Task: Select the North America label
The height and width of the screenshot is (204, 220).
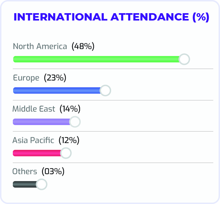Action: tap(40, 47)
